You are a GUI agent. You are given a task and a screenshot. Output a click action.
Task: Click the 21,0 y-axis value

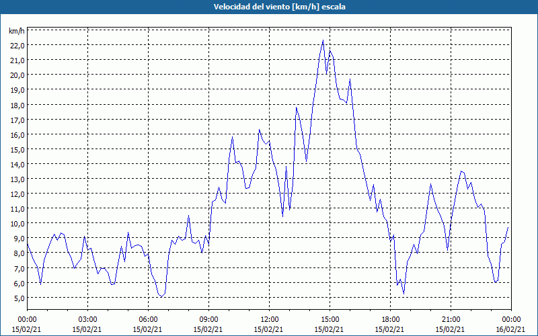pos(18,60)
